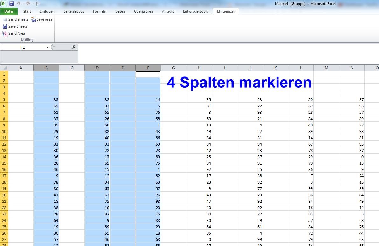Click in the formula bar input
The width and height of the screenshot is (379, 246).
[228, 53]
